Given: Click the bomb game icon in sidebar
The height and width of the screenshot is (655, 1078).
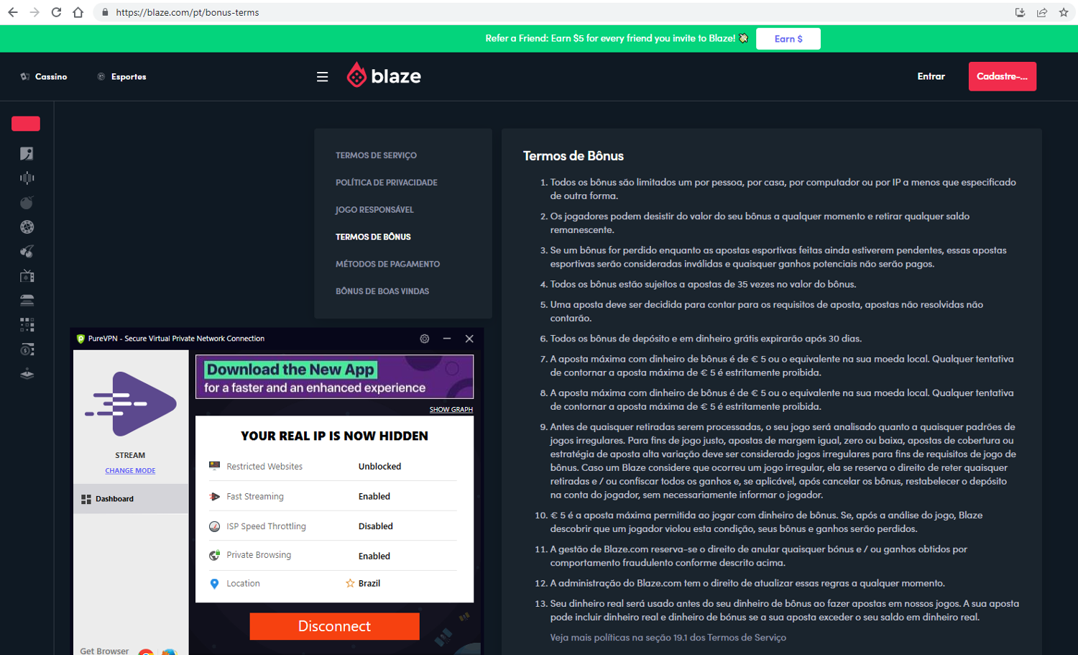Looking at the screenshot, I should click(27, 203).
